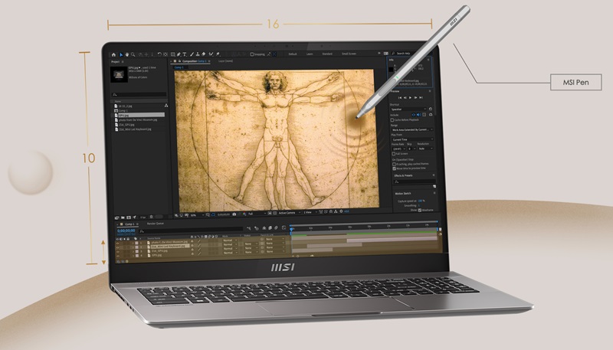Viewport: 613px width, 350px height.
Task: Select the Hand tool
Action: pos(127,54)
